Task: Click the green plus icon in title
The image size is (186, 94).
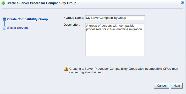Action: click(3, 3)
